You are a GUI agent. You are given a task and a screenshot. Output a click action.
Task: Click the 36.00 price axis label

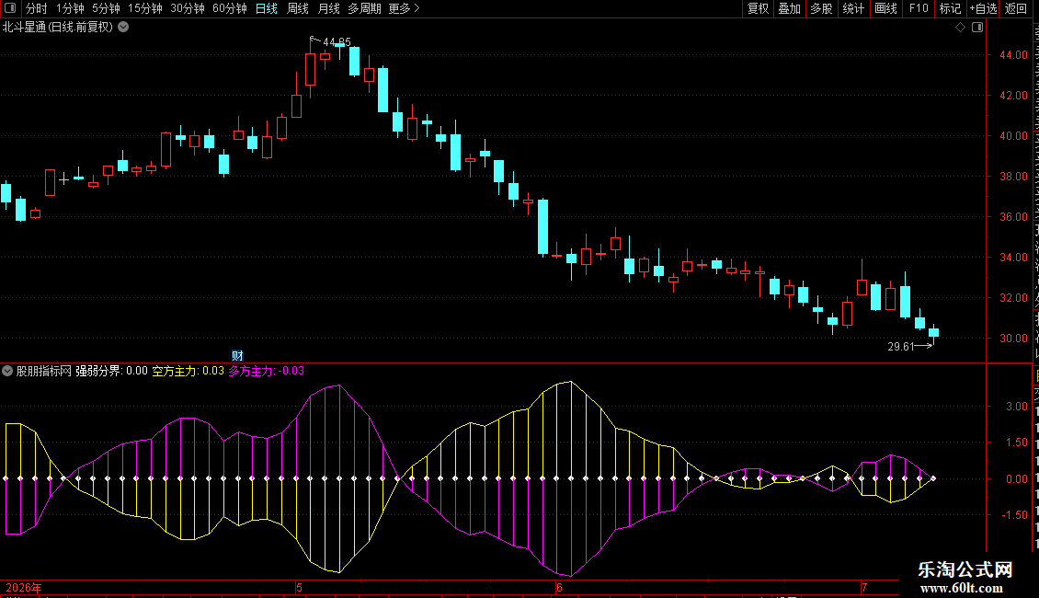click(x=1014, y=217)
